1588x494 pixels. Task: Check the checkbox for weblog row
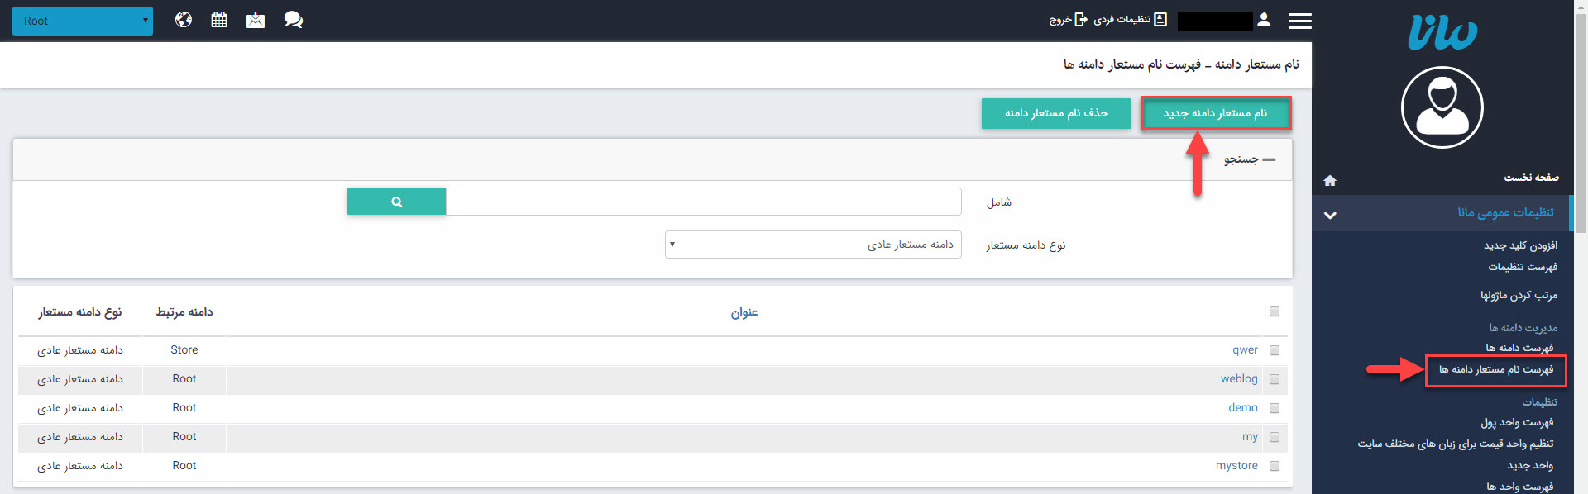[x=1275, y=379]
